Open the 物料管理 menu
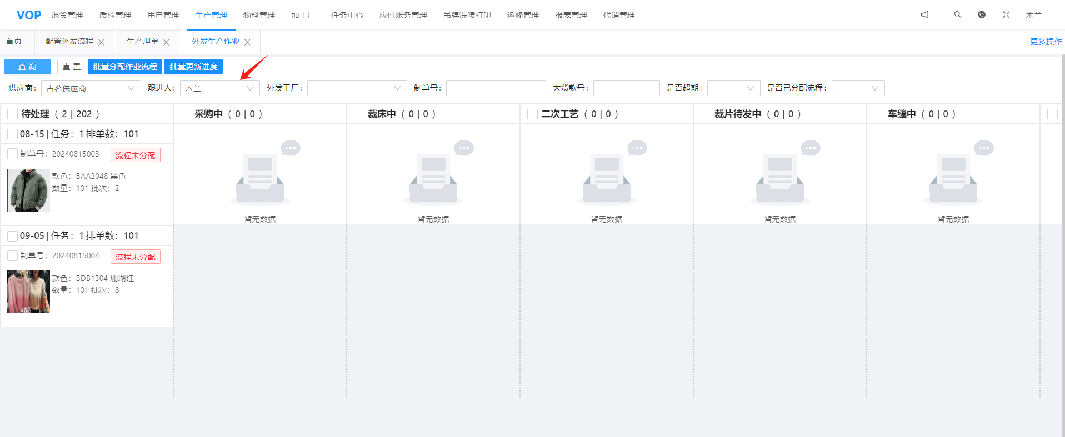Viewport: 1065px width, 437px height. 259,15
